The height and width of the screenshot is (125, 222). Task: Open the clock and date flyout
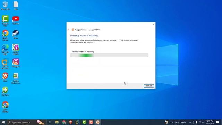(210, 122)
